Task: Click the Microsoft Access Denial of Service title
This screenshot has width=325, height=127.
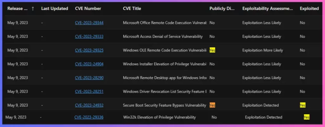Action: coord(163,37)
